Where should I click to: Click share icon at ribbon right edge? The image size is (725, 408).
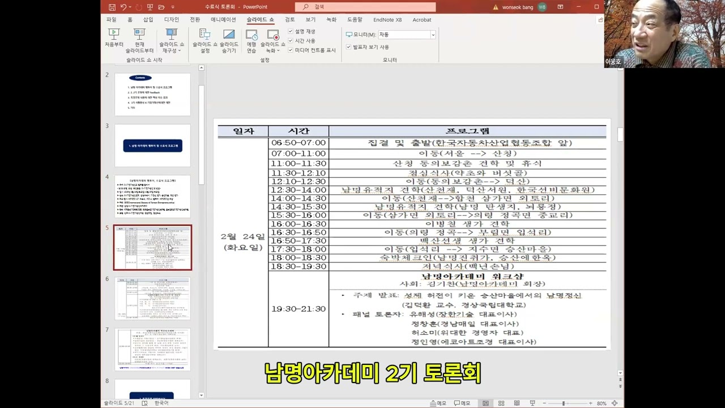(600, 20)
